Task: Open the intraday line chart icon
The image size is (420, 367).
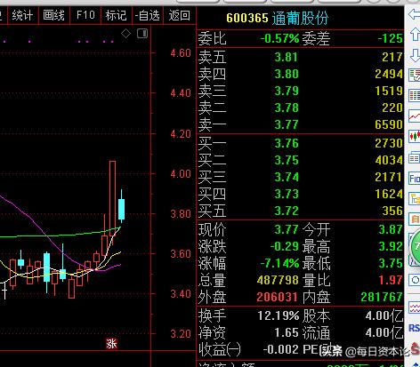Action: coord(415,116)
